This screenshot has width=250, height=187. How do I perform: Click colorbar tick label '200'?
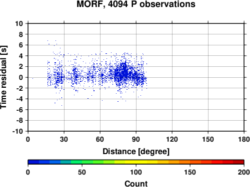click(244, 172)
